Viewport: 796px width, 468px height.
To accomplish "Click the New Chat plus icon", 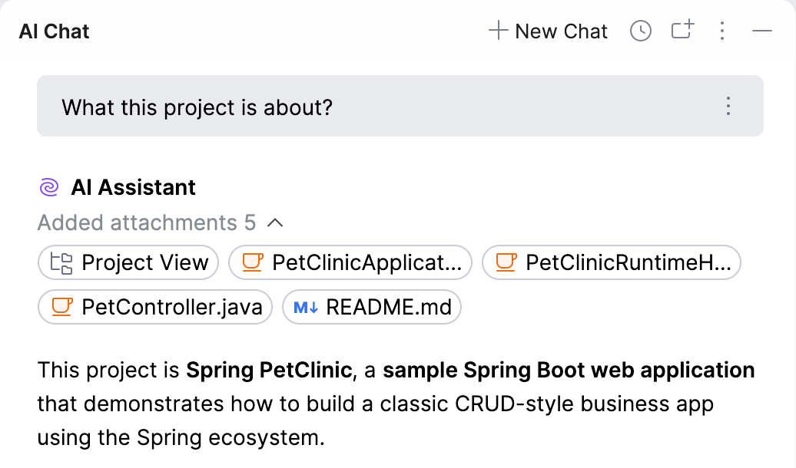I will point(499,31).
